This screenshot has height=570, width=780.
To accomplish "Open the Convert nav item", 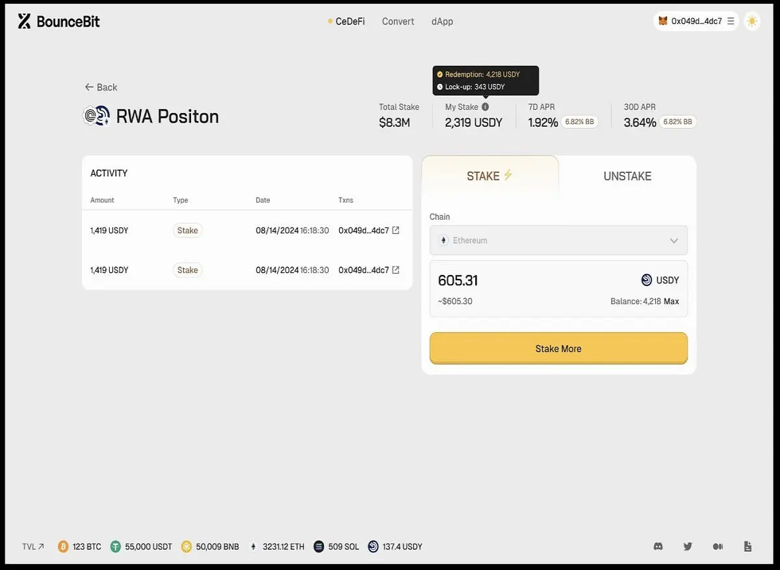I will [398, 21].
